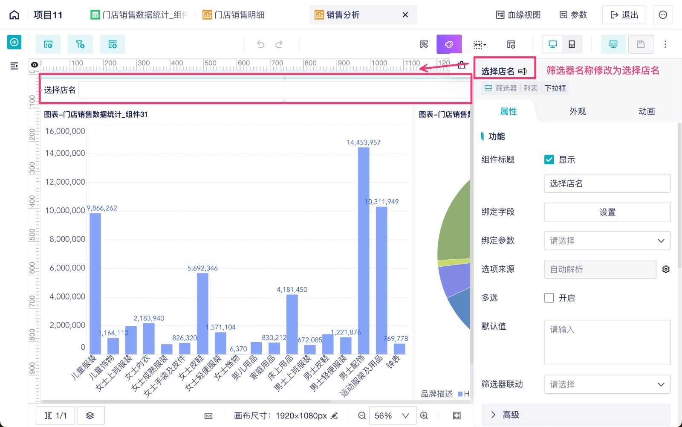Click the filter type icon before 筛选器

[x=488, y=88]
